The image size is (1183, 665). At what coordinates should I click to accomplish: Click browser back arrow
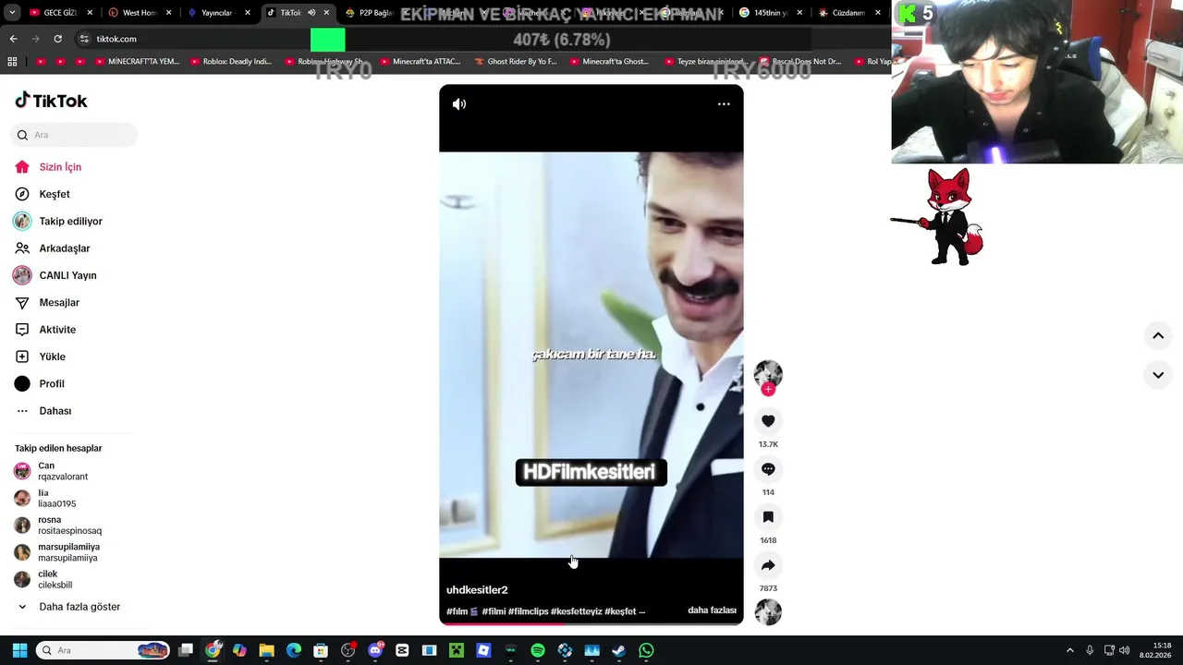13,39
